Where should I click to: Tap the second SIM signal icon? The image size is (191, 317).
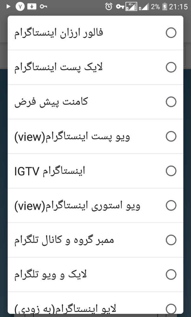(144, 6)
